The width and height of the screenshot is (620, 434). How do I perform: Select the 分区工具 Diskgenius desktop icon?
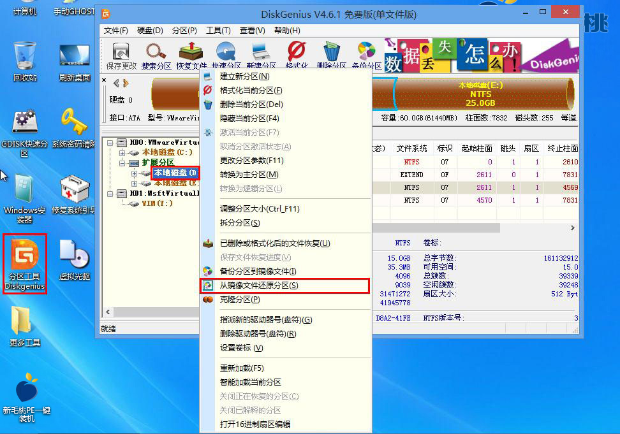tap(24, 264)
